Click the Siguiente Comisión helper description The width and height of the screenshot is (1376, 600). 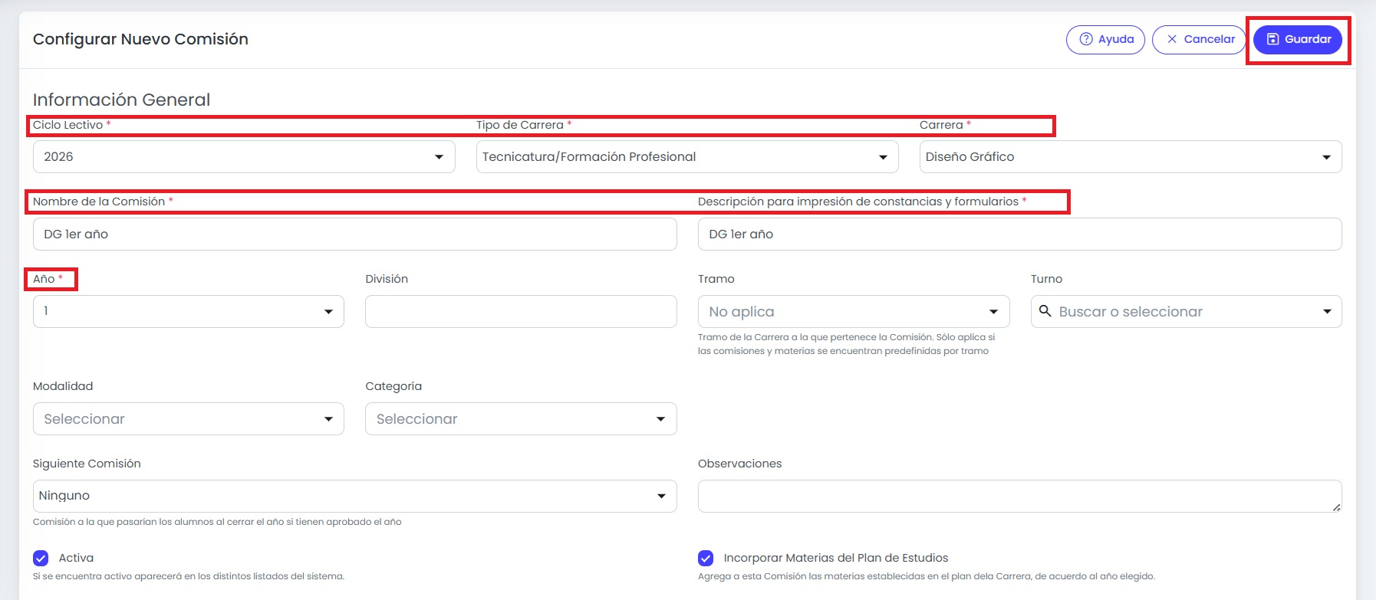[217, 522]
